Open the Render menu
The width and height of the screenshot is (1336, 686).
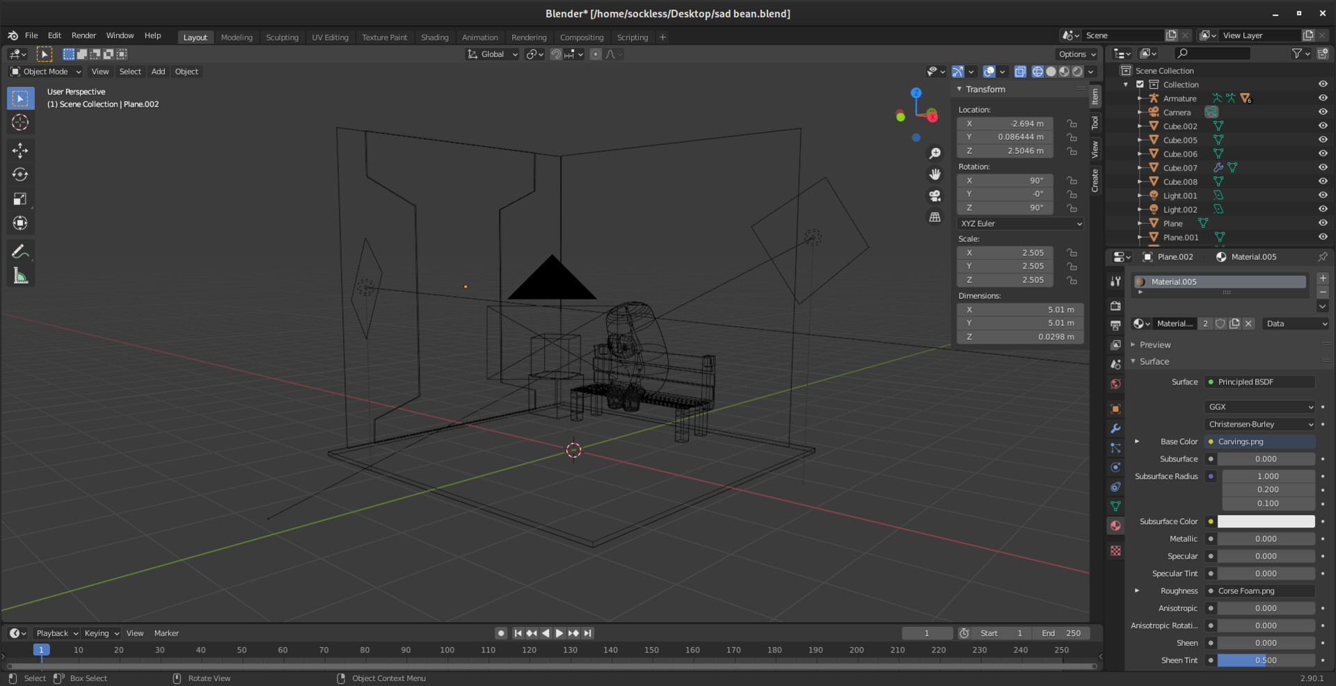83,35
